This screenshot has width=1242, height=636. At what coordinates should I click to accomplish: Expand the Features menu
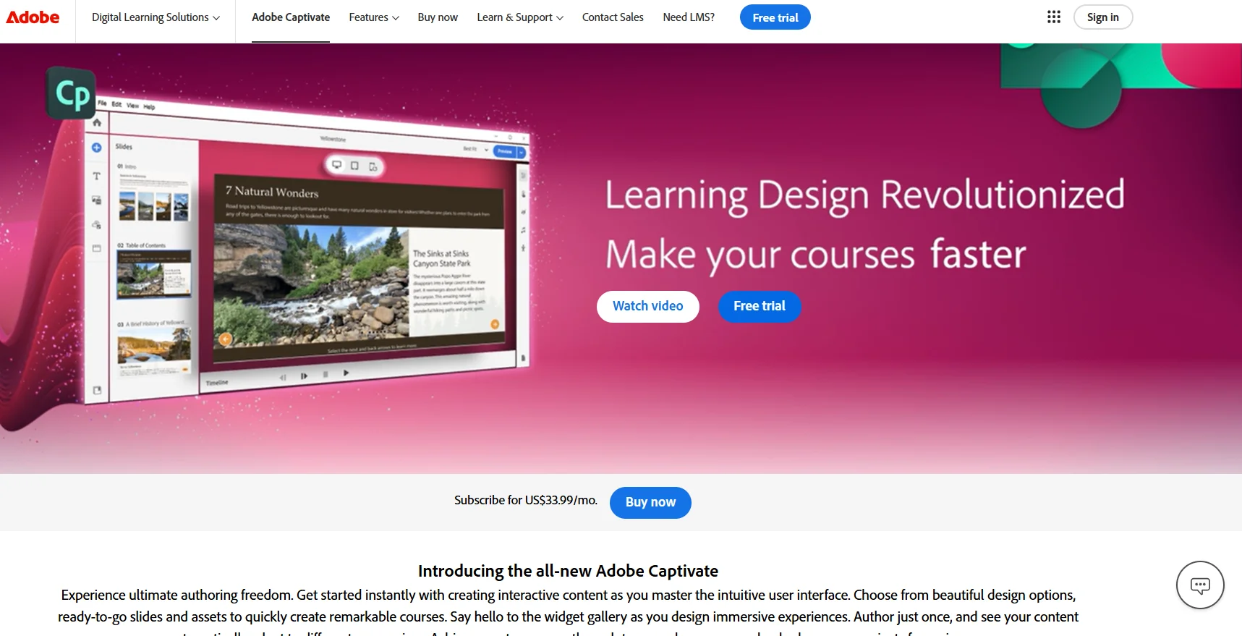click(373, 17)
